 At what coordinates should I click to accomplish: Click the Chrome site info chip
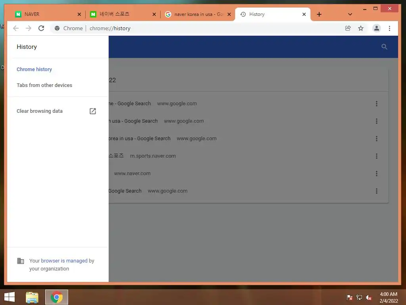click(x=68, y=28)
